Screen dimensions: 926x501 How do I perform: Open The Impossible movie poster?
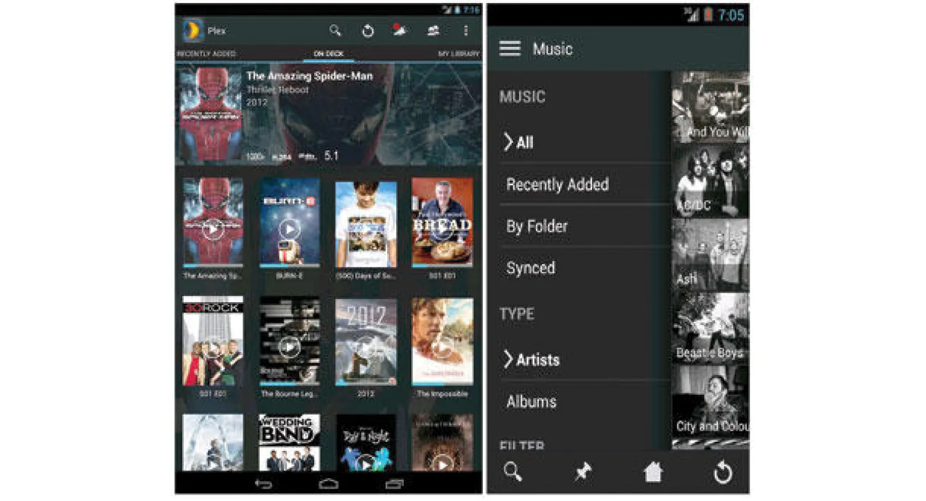(443, 341)
